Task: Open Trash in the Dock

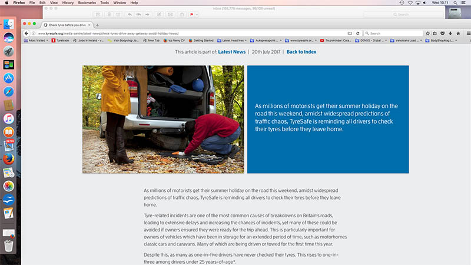Action: [9, 246]
